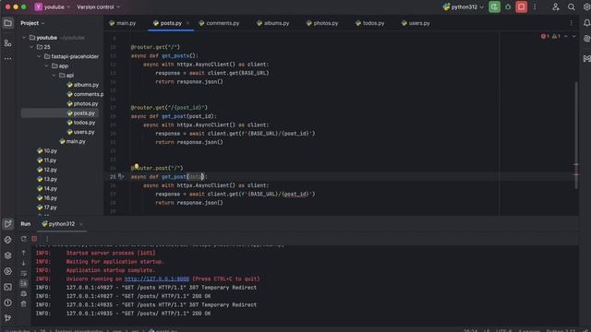
Task: Open Run panel more options
Action: (x=47, y=239)
